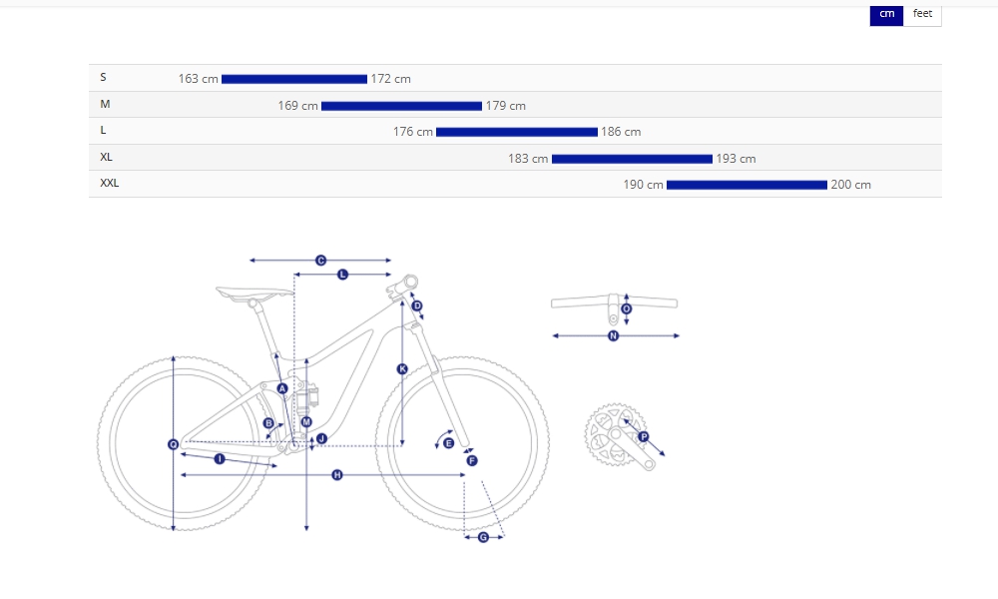Screen dimensions: 998x599
Task: Click the XL size height range bar
Action: pyautogui.click(x=632, y=159)
